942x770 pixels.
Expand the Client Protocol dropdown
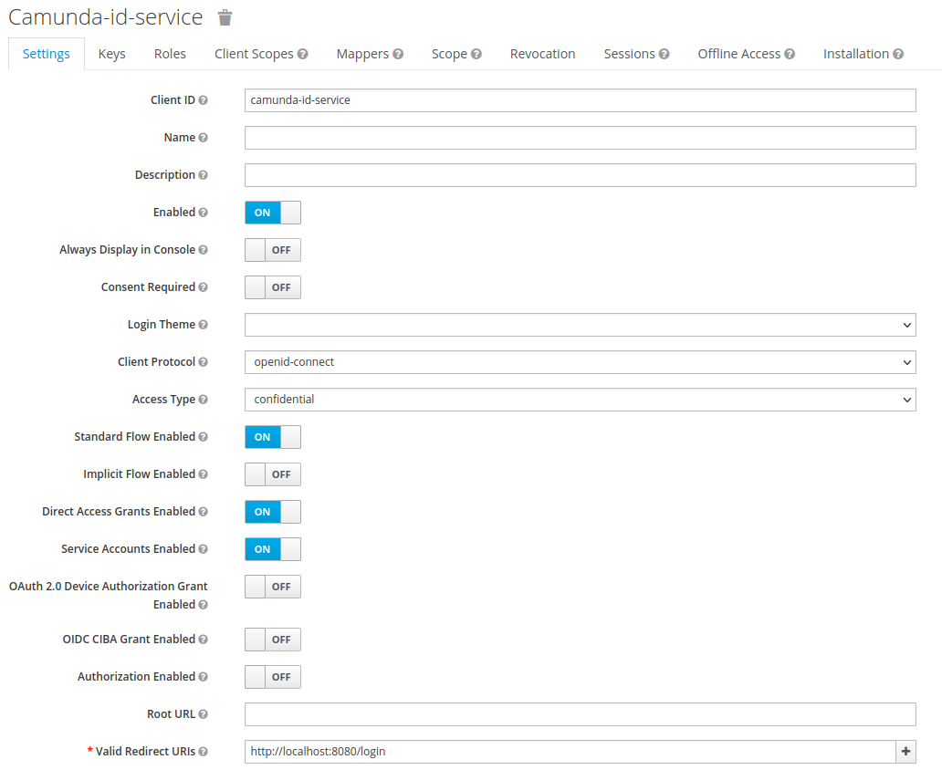click(x=580, y=362)
